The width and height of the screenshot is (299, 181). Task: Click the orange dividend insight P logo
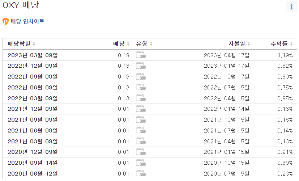pos(5,21)
